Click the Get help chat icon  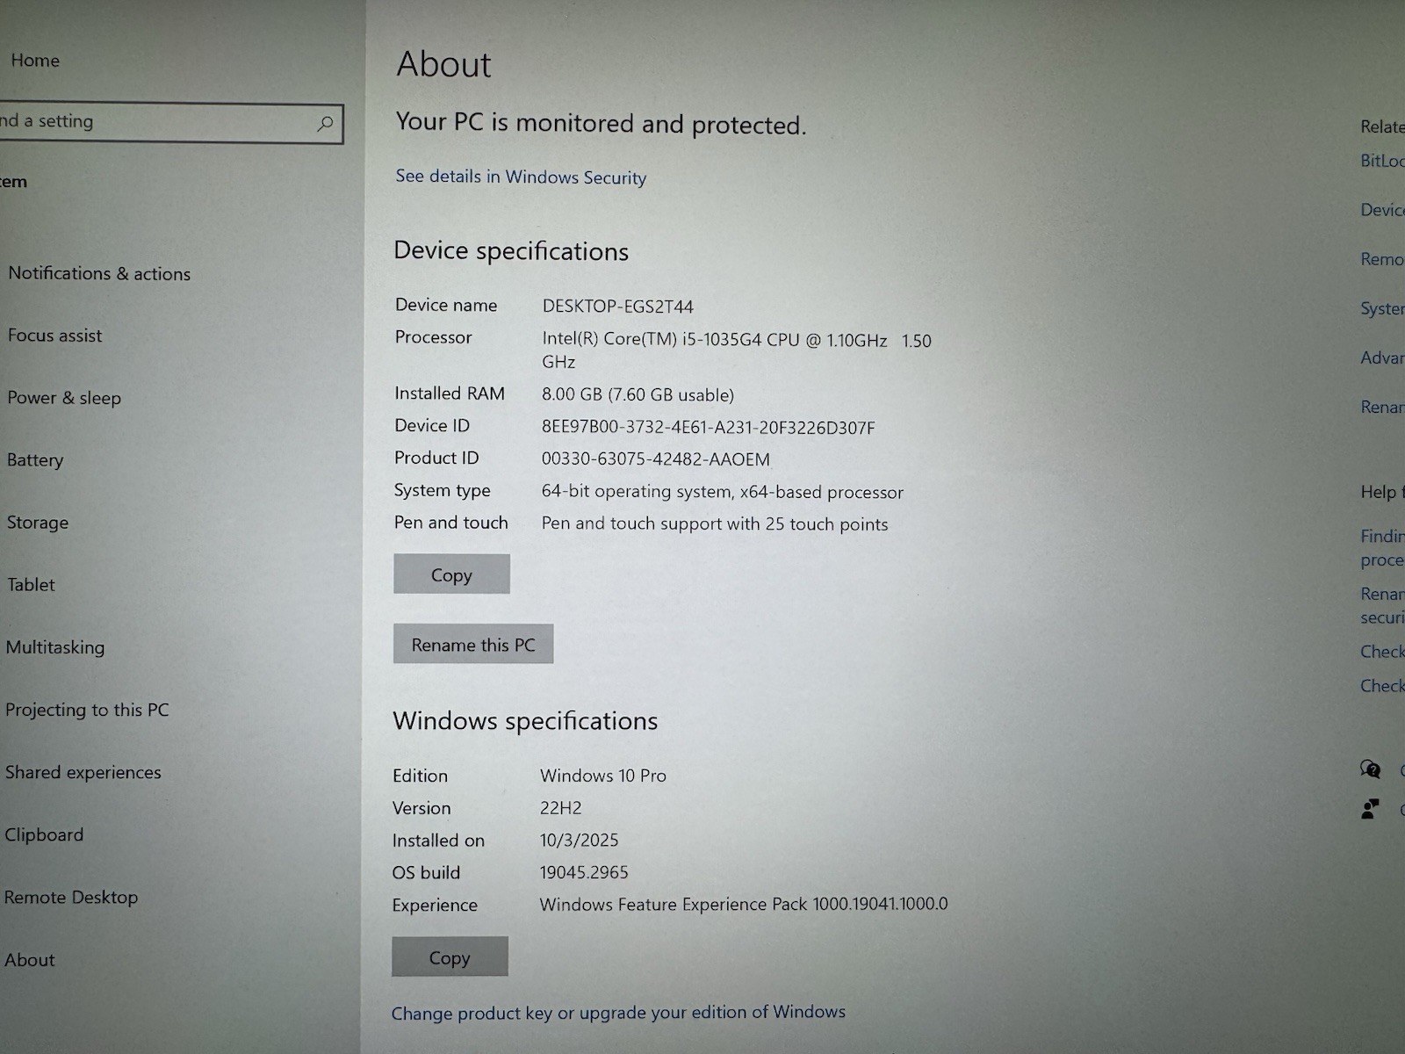pos(1370,770)
